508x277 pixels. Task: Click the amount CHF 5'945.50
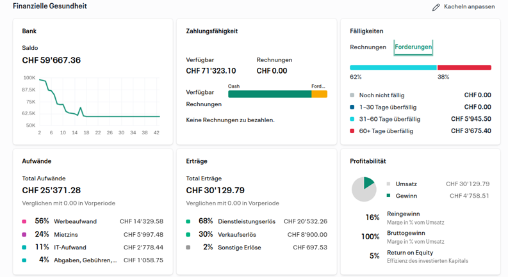click(x=471, y=119)
